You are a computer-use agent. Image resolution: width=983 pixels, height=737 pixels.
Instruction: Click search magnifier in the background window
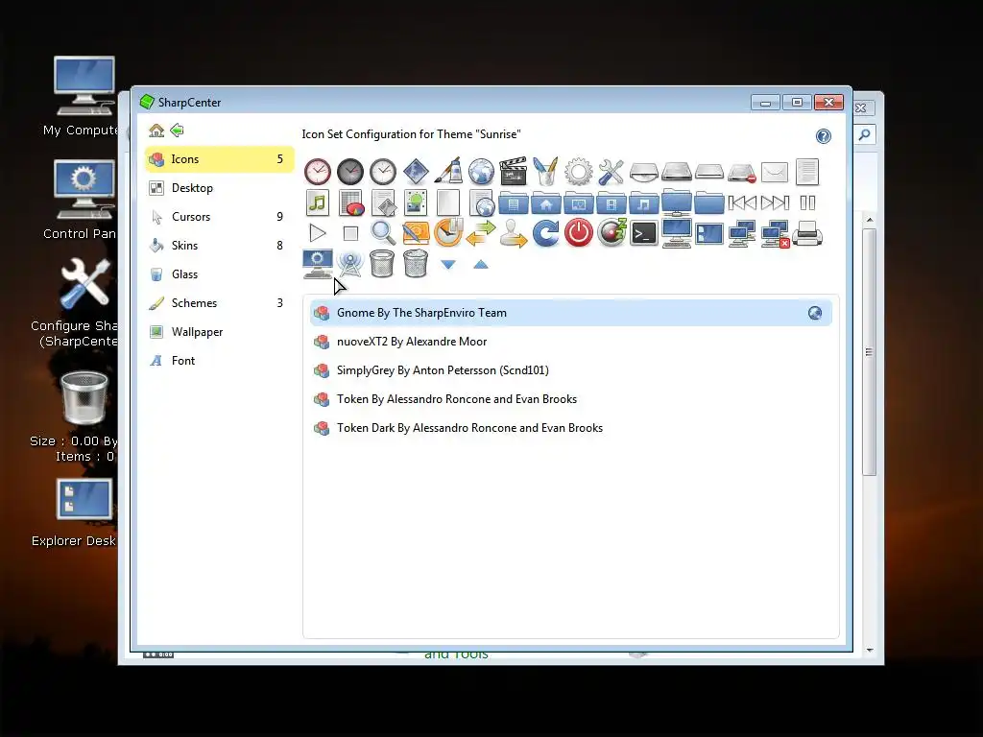(865, 134)
